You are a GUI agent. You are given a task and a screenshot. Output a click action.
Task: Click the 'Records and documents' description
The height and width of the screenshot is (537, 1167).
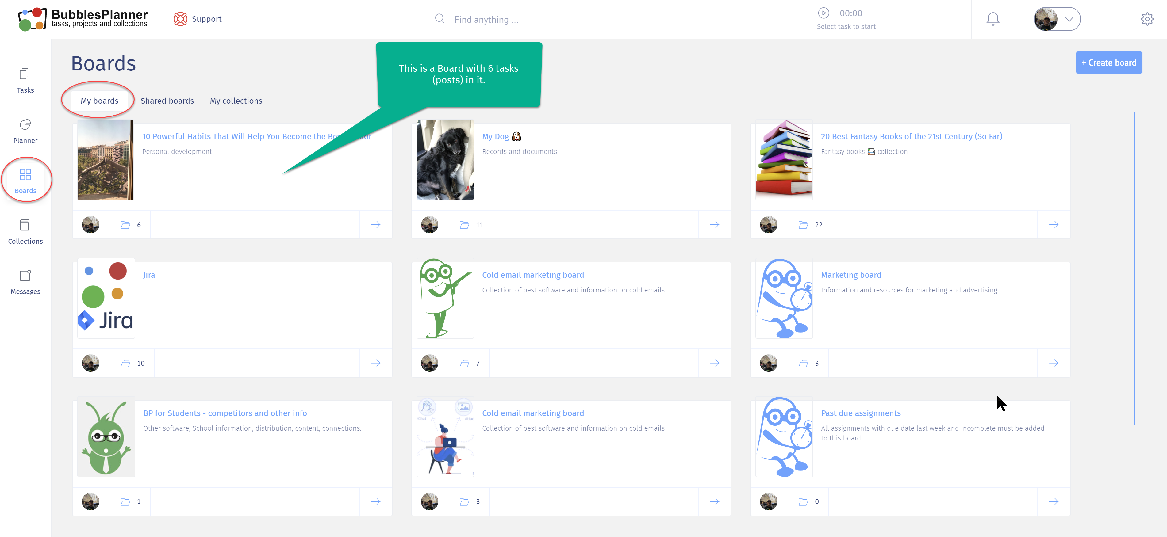[519, 151]
